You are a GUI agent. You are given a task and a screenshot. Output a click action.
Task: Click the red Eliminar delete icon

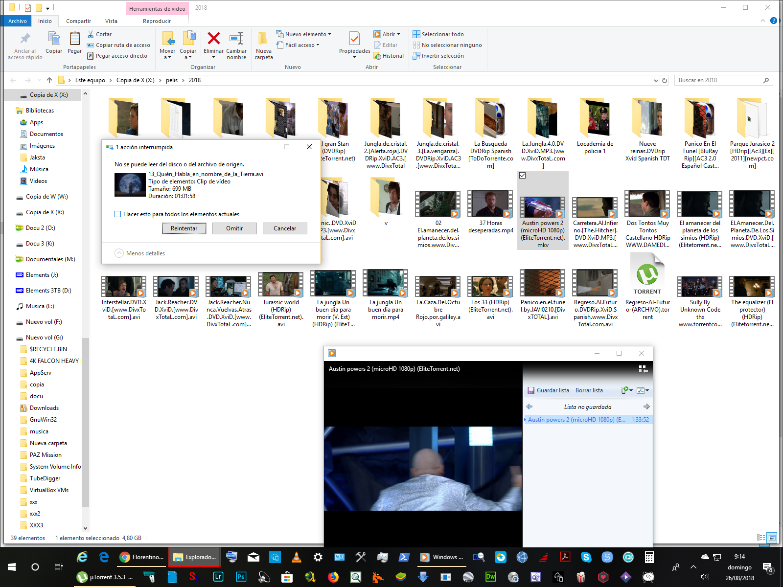pos(213,39)
